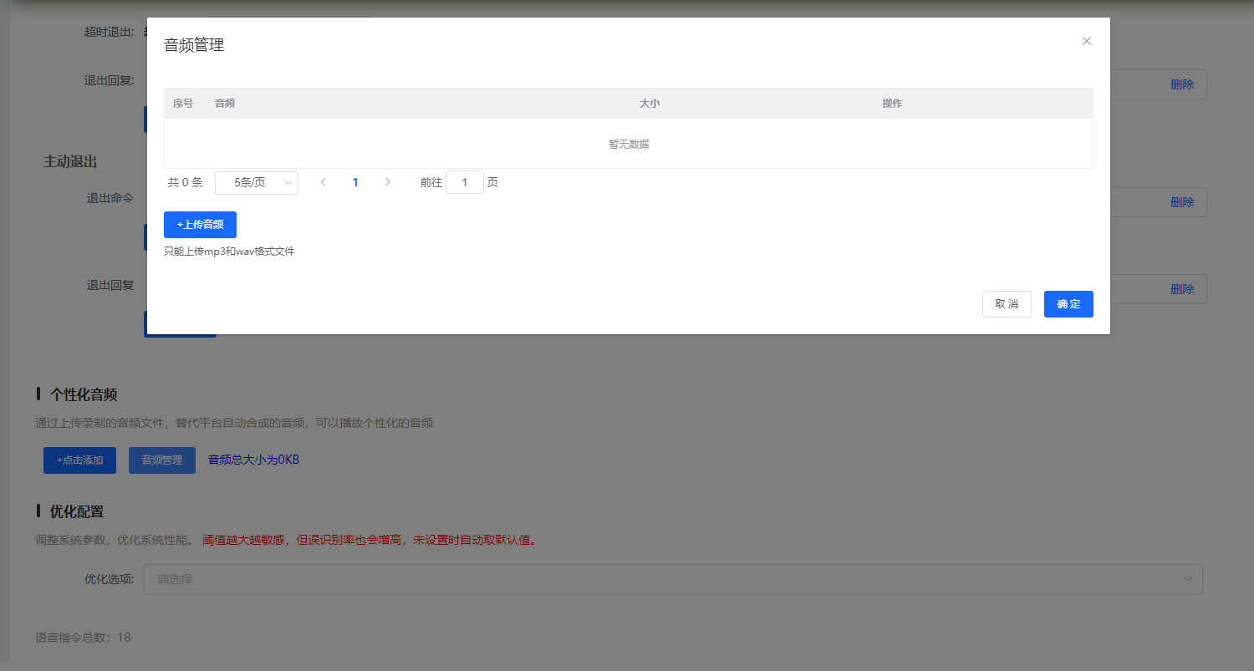Click the bottom 删除 link
The height and width of the screenshot is (671, 1254).
pos(1182,288)
